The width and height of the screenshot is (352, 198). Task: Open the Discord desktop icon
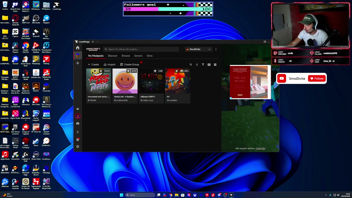tap(15, 60)
